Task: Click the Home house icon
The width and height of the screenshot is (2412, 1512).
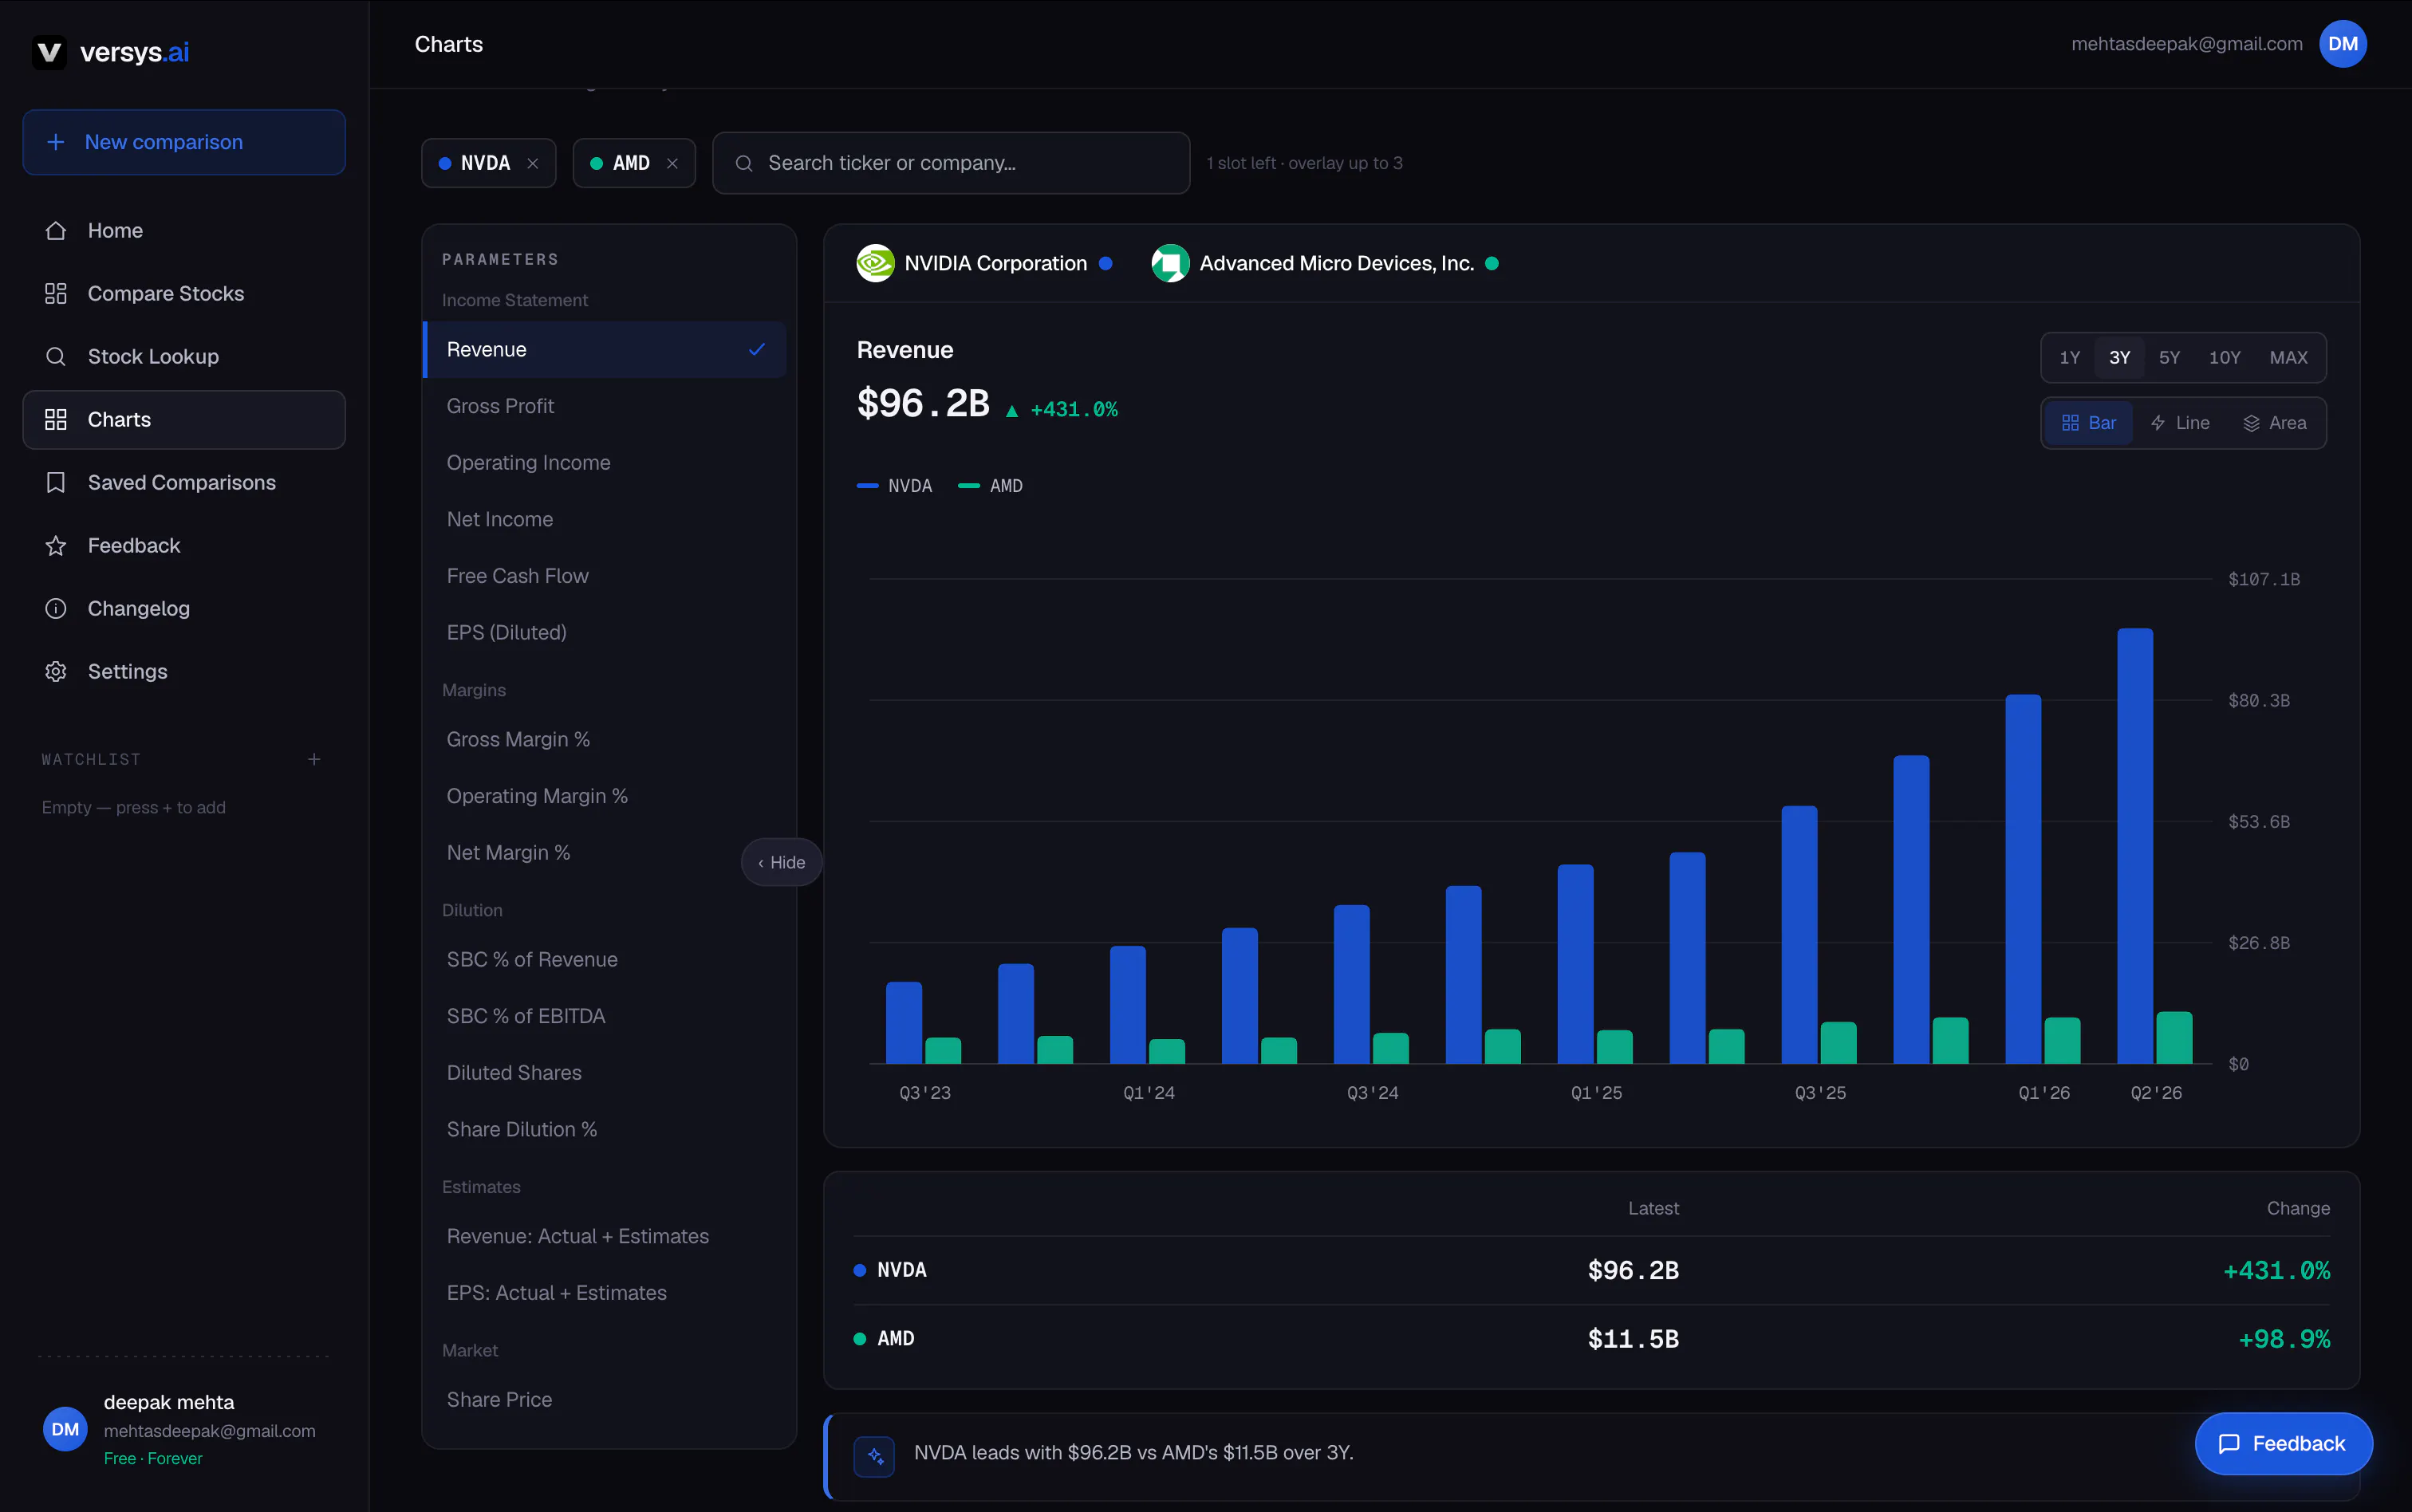Action: pos(56,231)
